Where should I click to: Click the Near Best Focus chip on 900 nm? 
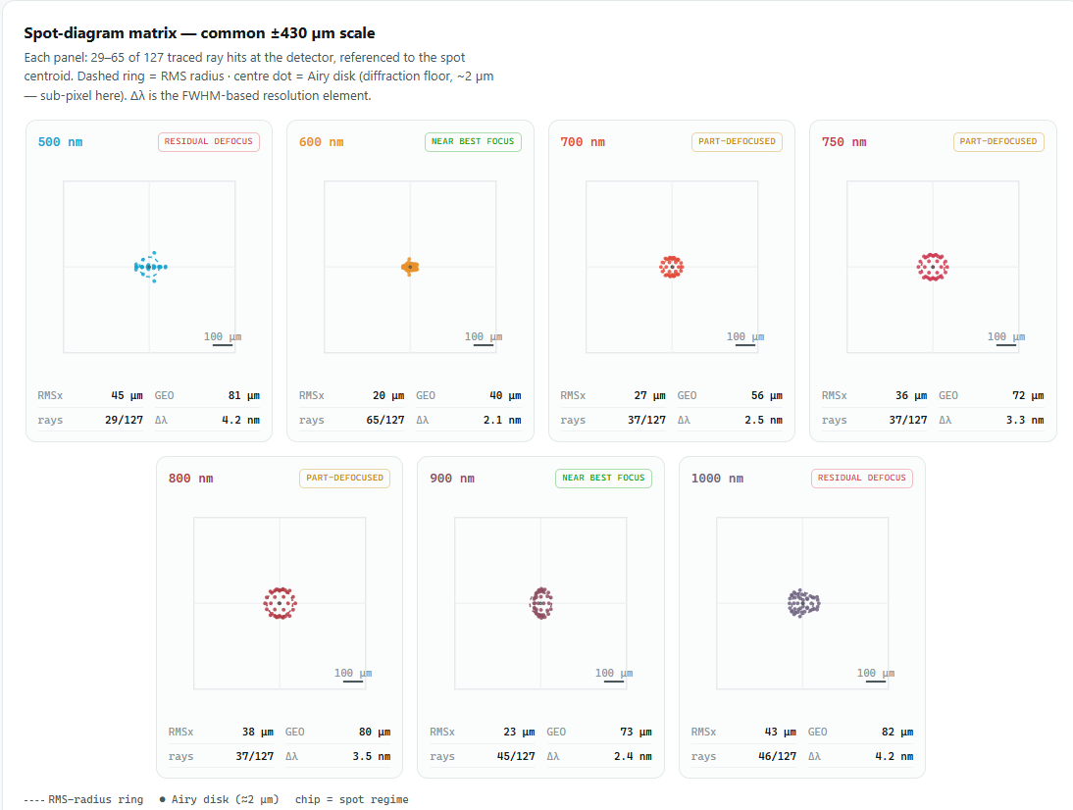pyautogui.click(x=603, y=479)
